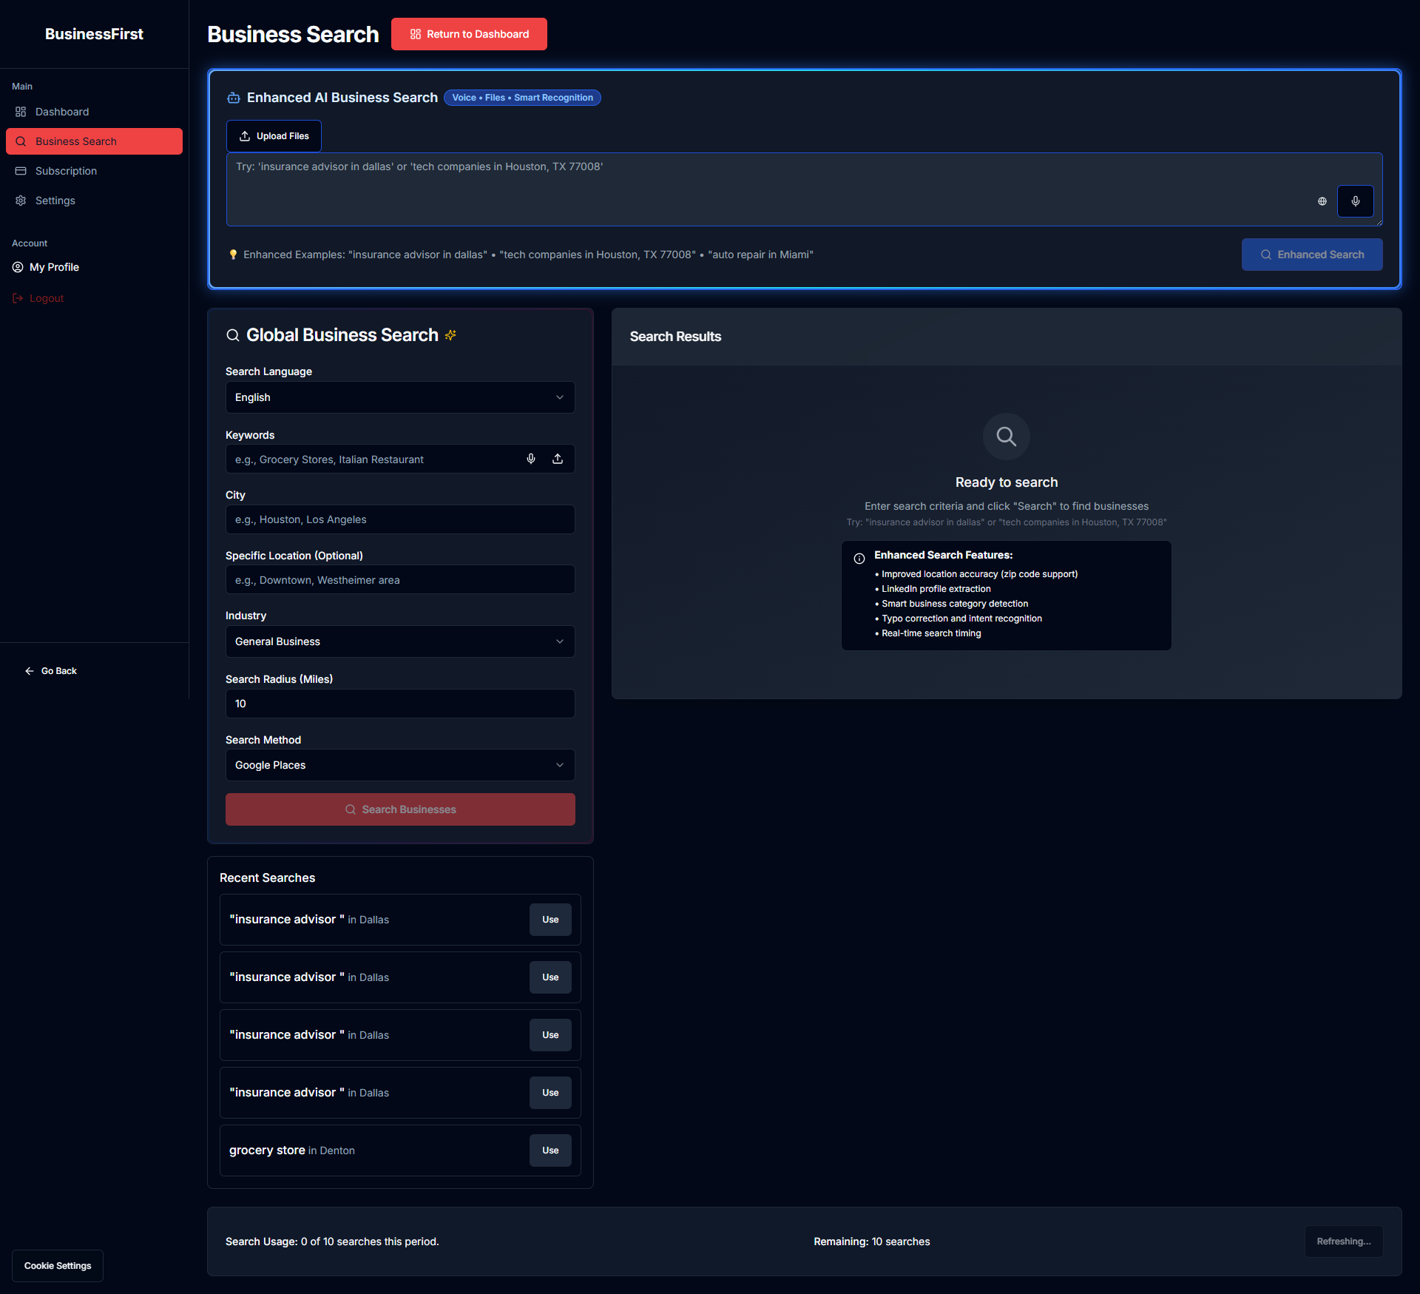Click the microphone icon in Keywords field
Viewport: 1420px width, 1294px height.
531,459
